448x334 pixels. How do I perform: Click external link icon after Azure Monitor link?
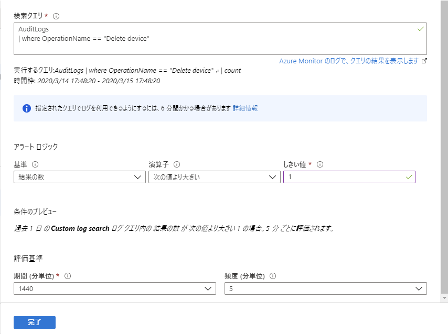(424, 61)
